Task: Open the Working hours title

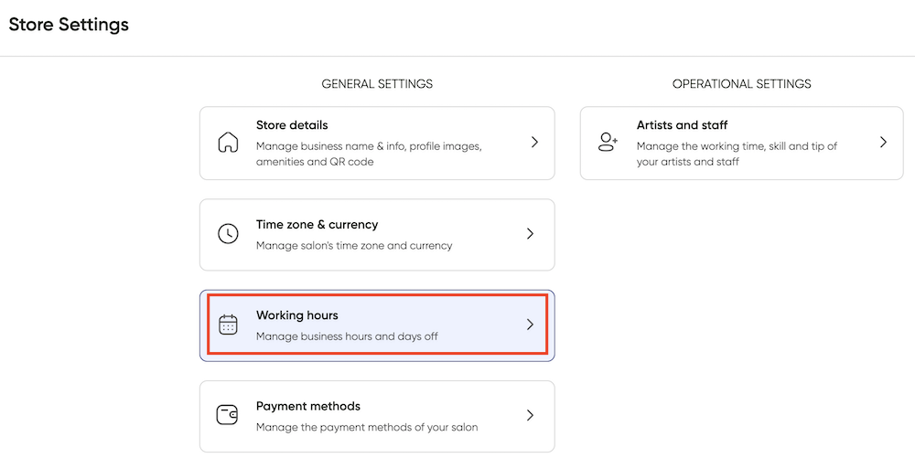Action: tap(297, 315)
